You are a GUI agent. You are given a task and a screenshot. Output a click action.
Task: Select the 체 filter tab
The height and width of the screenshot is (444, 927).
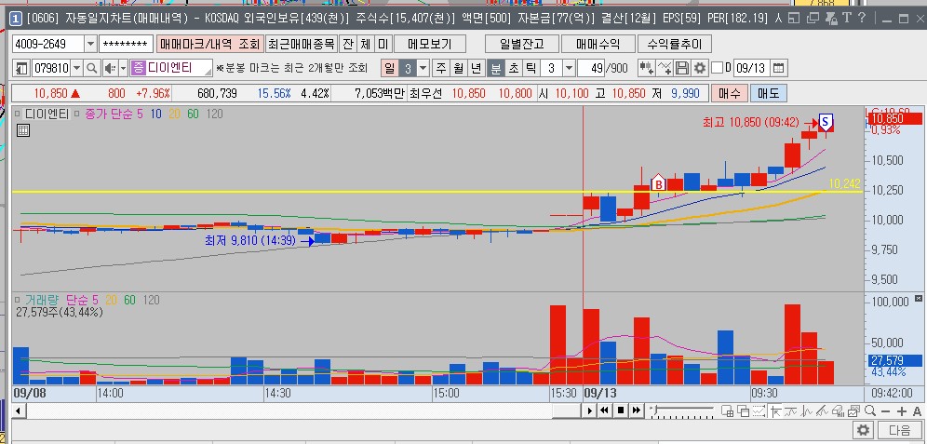click(366, 44)
